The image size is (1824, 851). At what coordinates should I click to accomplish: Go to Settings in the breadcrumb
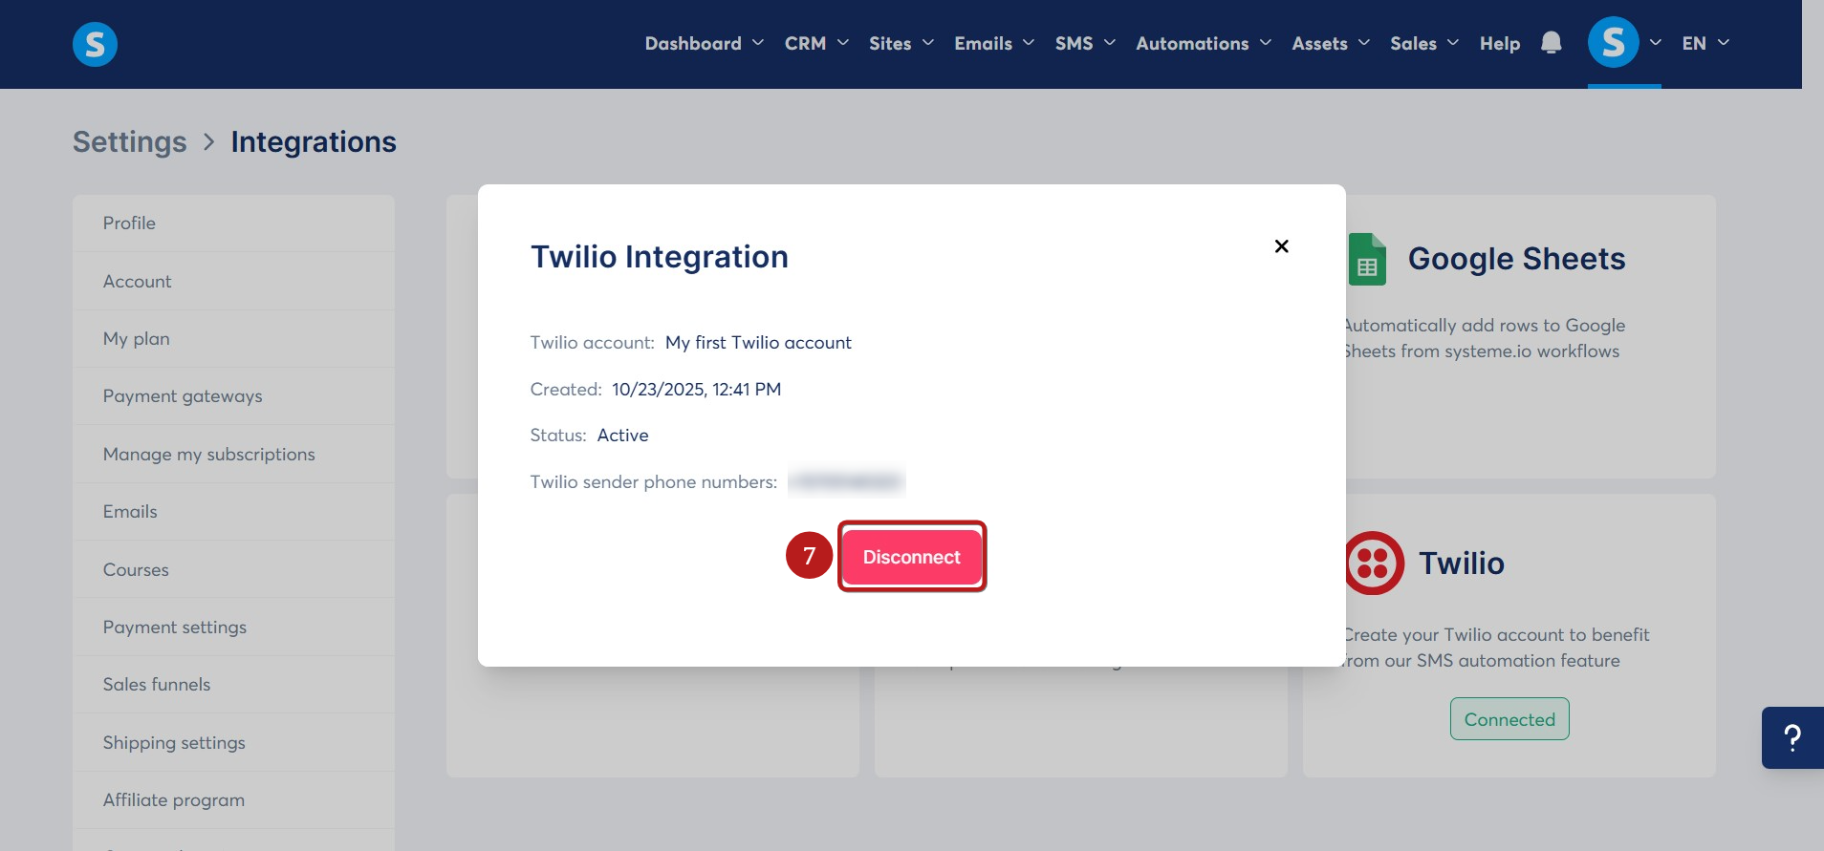click(x=130, y=141)
